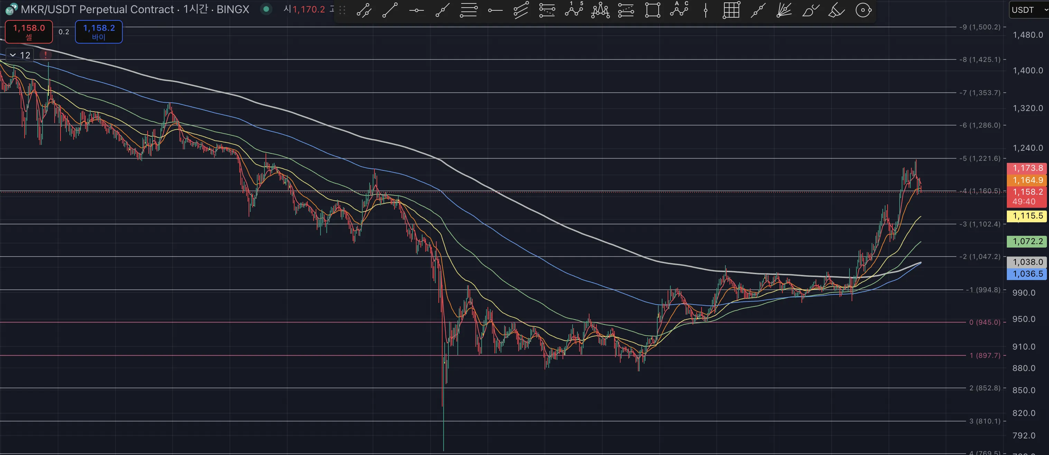Select the Highlighter tool
This screenshot has height=455, width=1049.
[836, 10]
